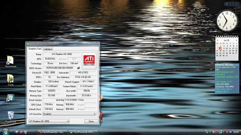Minimize the GPU-Z window
241x135 pixels.
click(x=84, y=43)
